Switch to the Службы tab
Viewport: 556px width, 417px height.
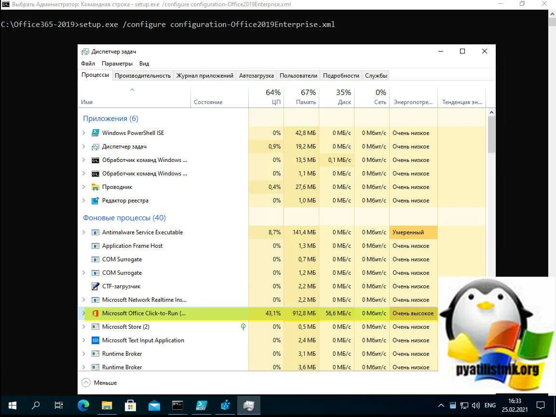[376, 76]
